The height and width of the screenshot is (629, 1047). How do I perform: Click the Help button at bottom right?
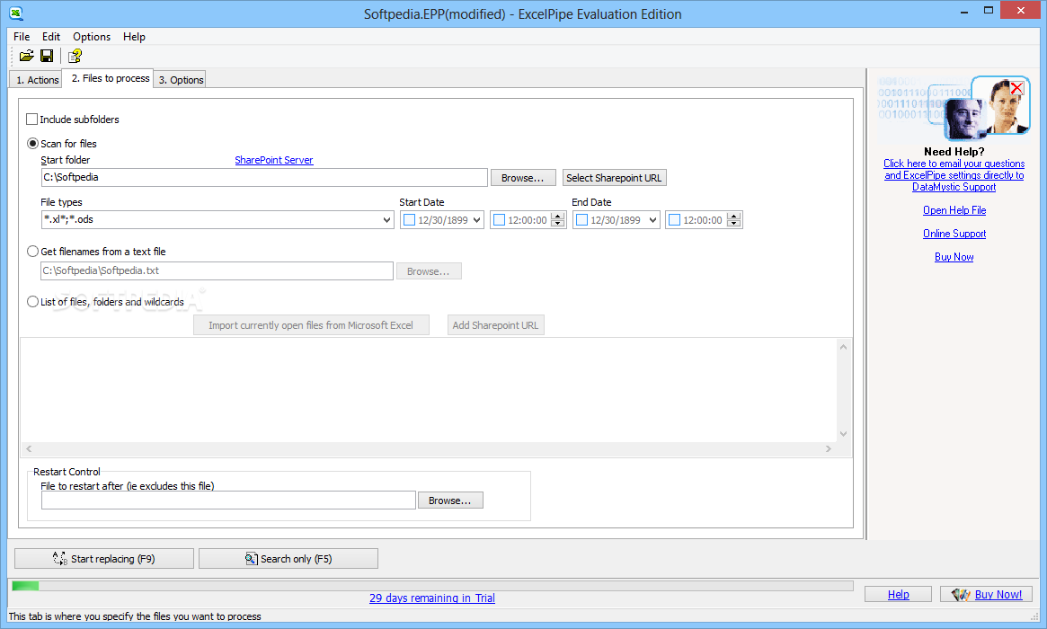point(898,594)
